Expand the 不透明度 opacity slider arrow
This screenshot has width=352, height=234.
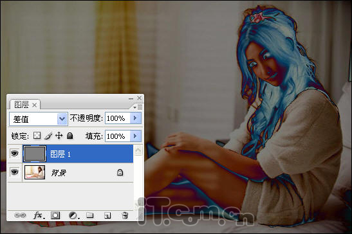[x=136, y=118]
